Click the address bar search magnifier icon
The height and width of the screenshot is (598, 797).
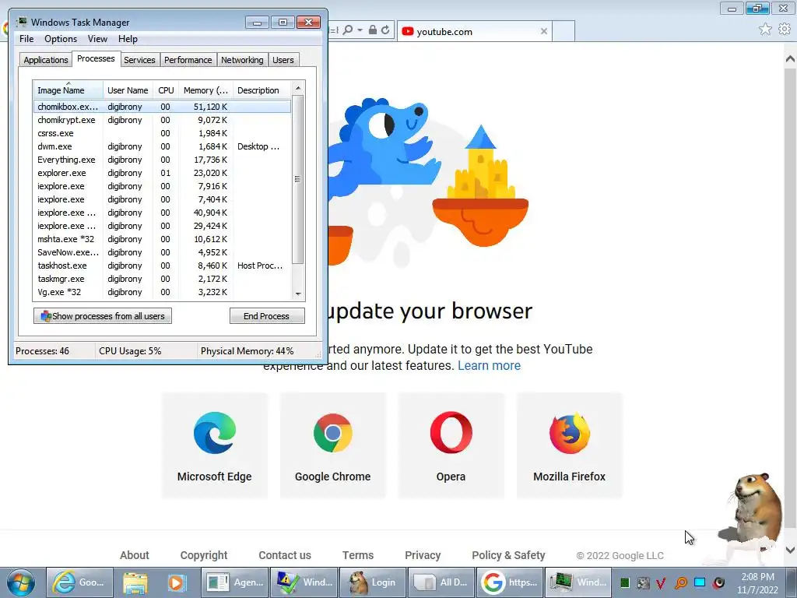(x=348, y=30)
